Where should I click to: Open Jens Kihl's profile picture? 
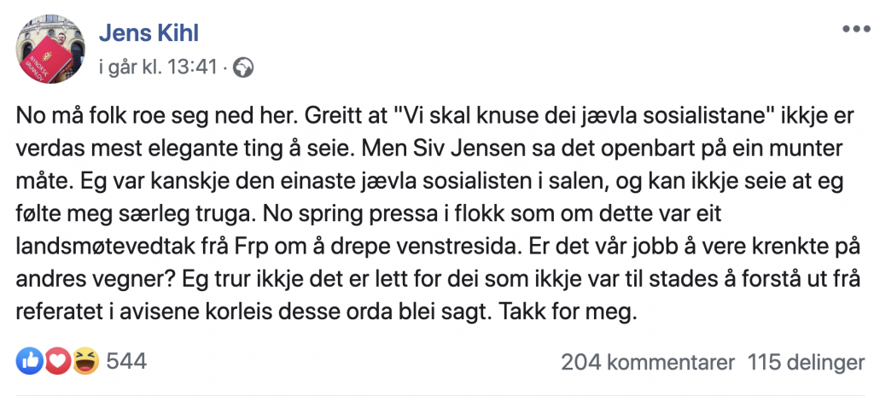50,48
